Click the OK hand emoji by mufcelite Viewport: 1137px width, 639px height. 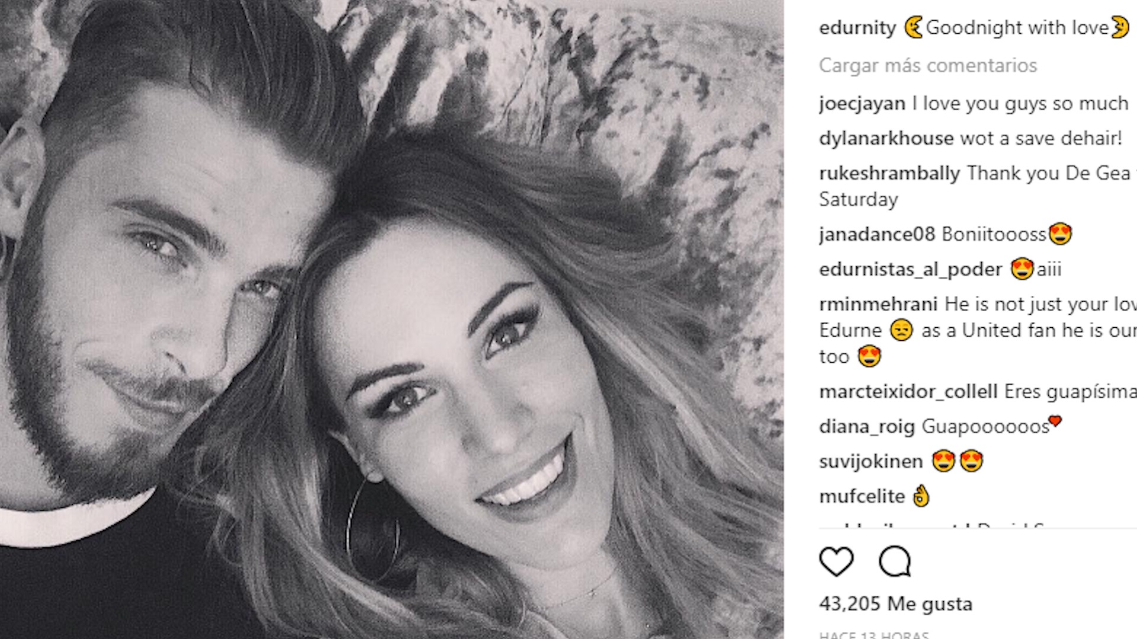(921, 496)
